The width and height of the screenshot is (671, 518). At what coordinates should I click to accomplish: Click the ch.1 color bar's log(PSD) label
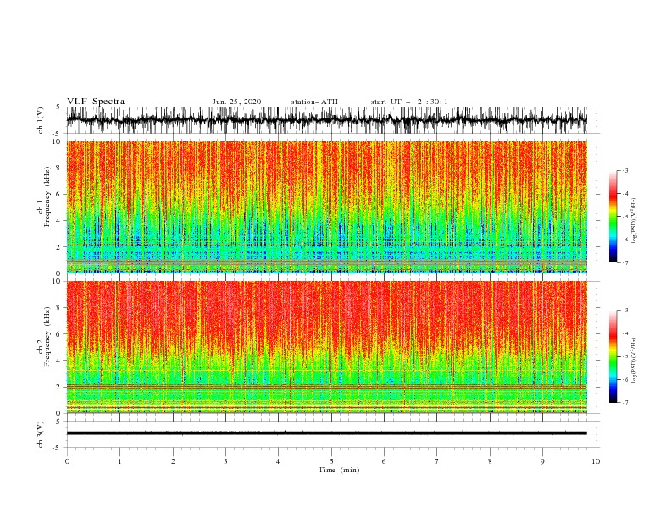(634, 221)
